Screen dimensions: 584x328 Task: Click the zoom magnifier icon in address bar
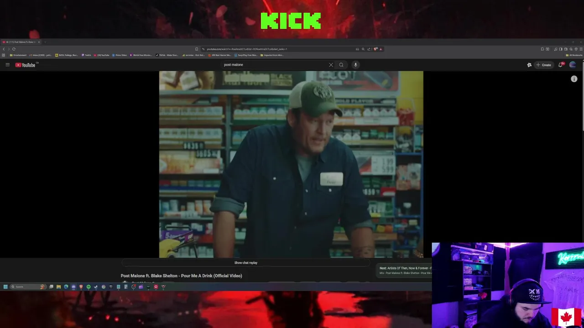click(363, 49)
